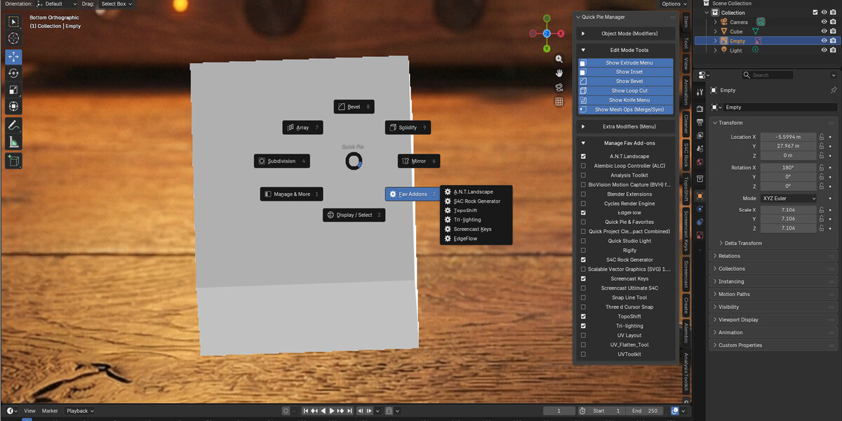Click the Location X value field
The image size is (842, 421).
pyautogui.click(x=789, y=137)
